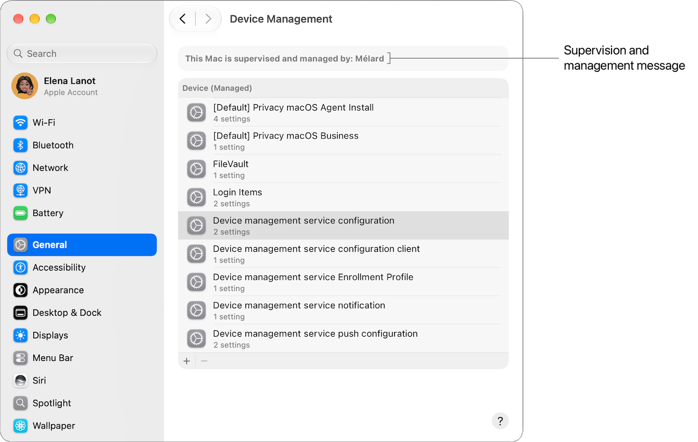Open the Wallpaper icon
Viewport: 698px width, 442px height.
pyautogui.click(x=20, y=425)
